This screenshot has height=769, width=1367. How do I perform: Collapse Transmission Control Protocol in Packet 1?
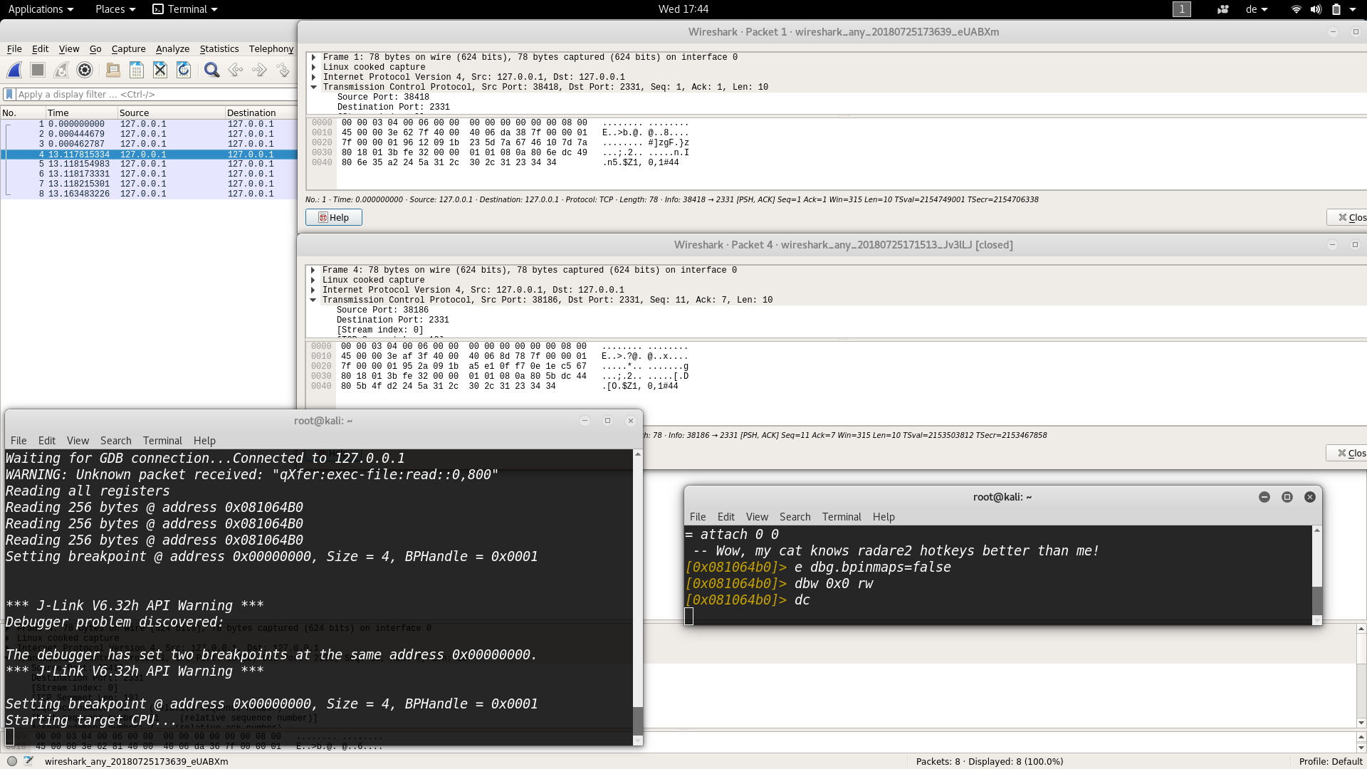314,87
